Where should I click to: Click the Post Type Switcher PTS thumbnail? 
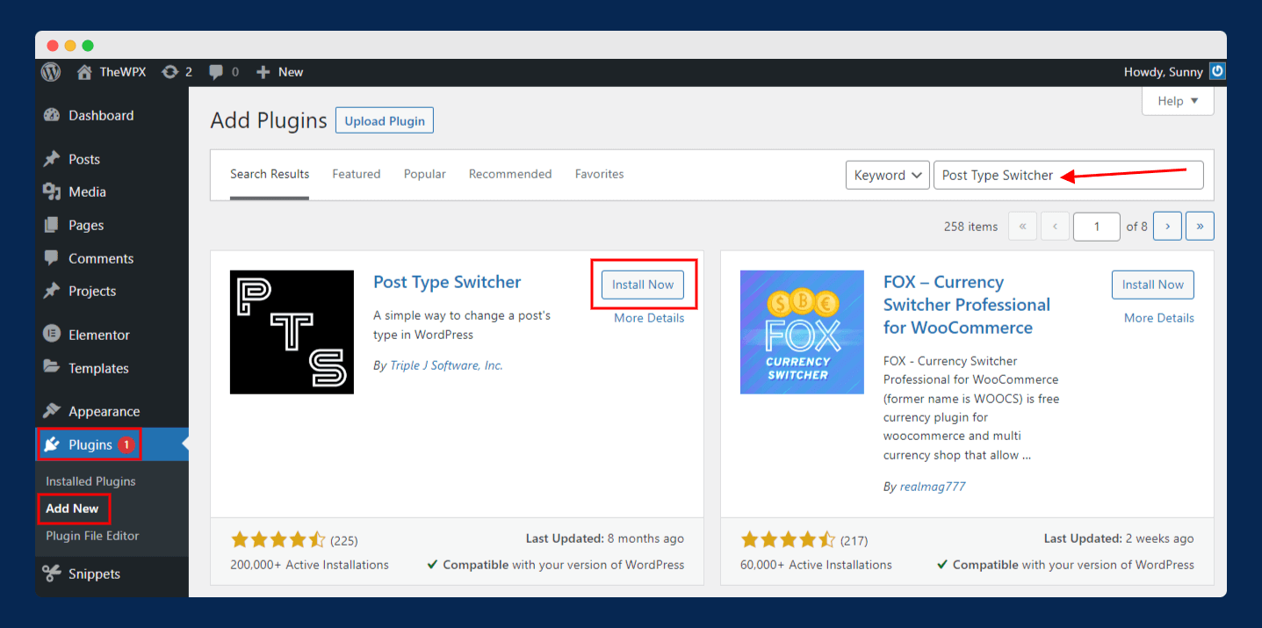[x=292, y=332]
